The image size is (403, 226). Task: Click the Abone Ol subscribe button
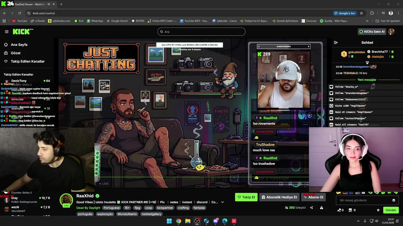pyautogui.click(x=314, y=197)
